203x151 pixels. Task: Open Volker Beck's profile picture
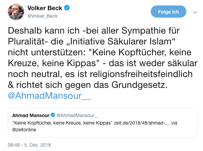16,12
